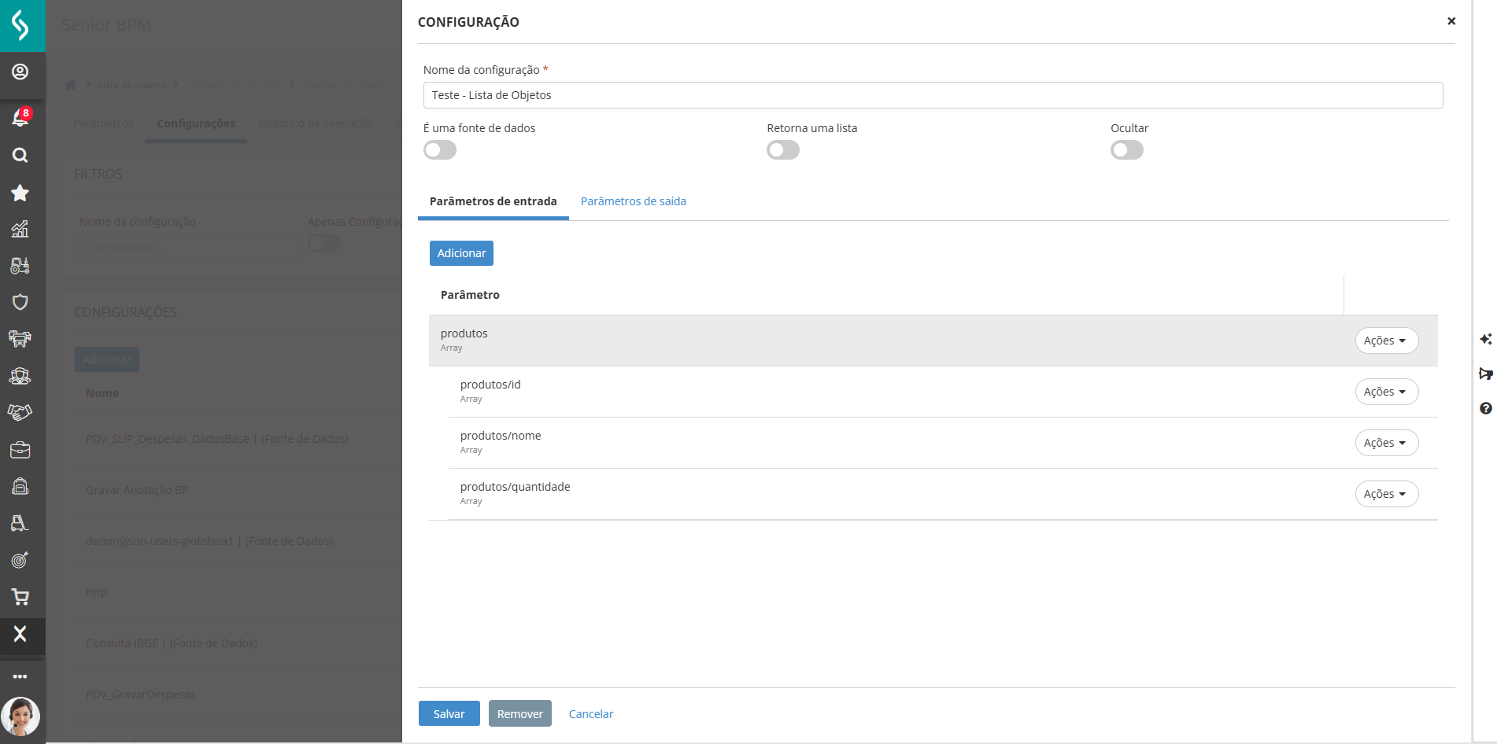The width and height of the screenshot is (1497, 744).
Task: Click the Cancelar link
Action: (590, 714)
